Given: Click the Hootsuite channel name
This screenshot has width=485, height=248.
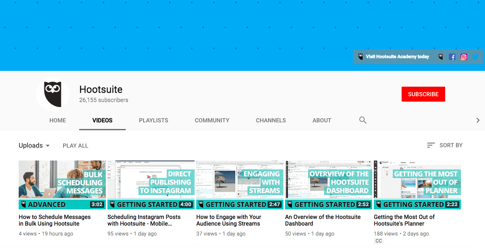Looking at the screenshot, I should 101,89.
